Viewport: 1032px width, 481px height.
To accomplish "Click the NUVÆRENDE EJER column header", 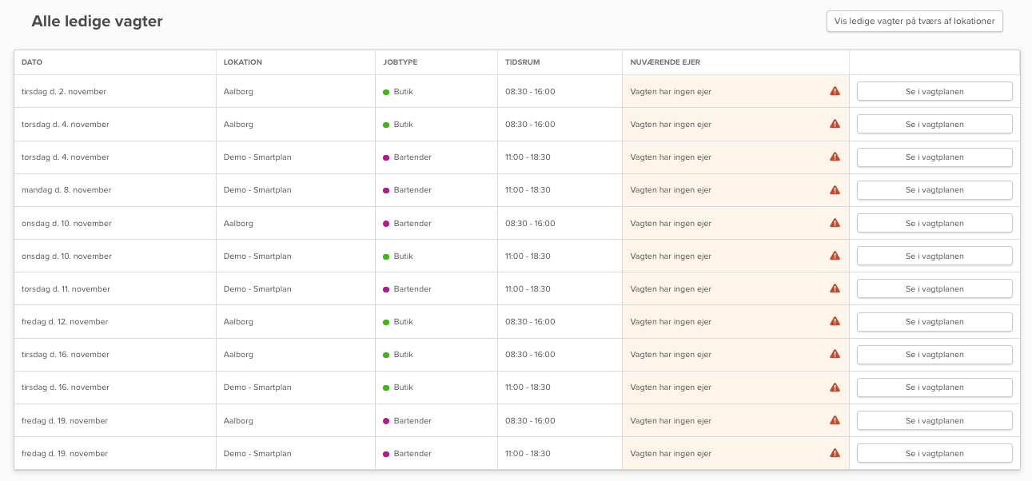I will point(665,62).
